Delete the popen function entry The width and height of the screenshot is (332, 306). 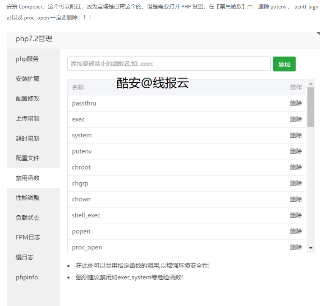coord(296,231)
